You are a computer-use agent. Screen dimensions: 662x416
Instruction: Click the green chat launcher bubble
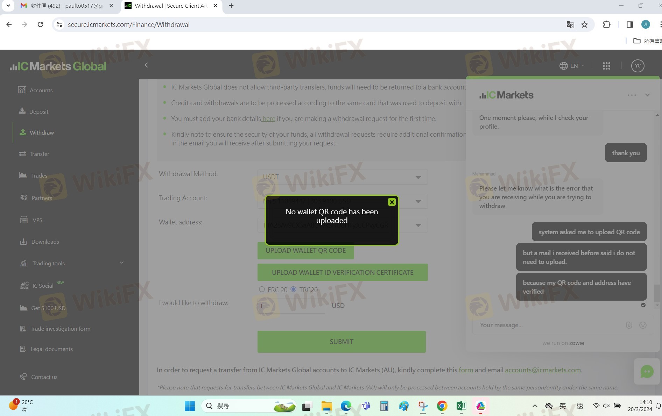pos(647,371)
